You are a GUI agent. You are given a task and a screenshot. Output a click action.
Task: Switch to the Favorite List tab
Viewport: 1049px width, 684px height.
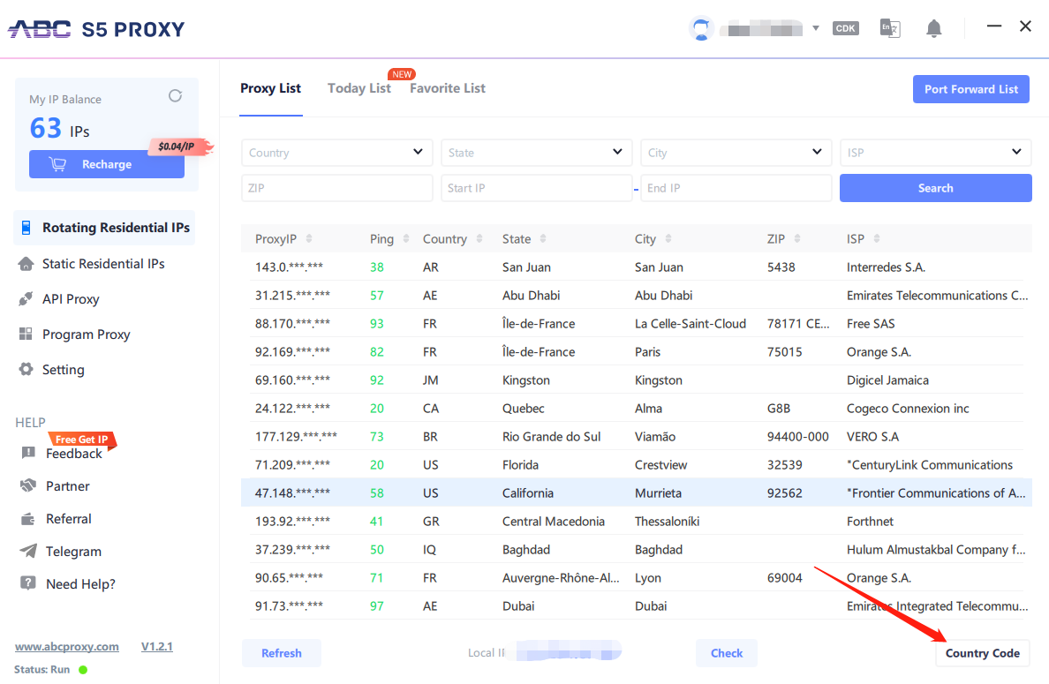(448, 88)
